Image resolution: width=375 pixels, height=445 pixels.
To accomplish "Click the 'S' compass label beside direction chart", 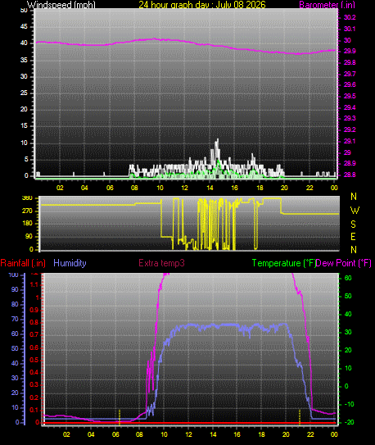I will coord(353,225).
